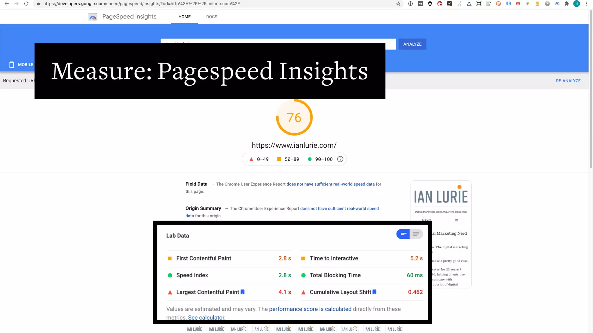Open the construction worker extension icon
Viewport: 593px width, 333px height.
pos(537,4)
